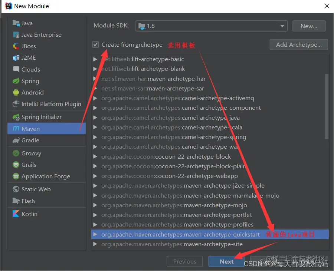Choose Java Enterprise module type

[x=46, y=34]
